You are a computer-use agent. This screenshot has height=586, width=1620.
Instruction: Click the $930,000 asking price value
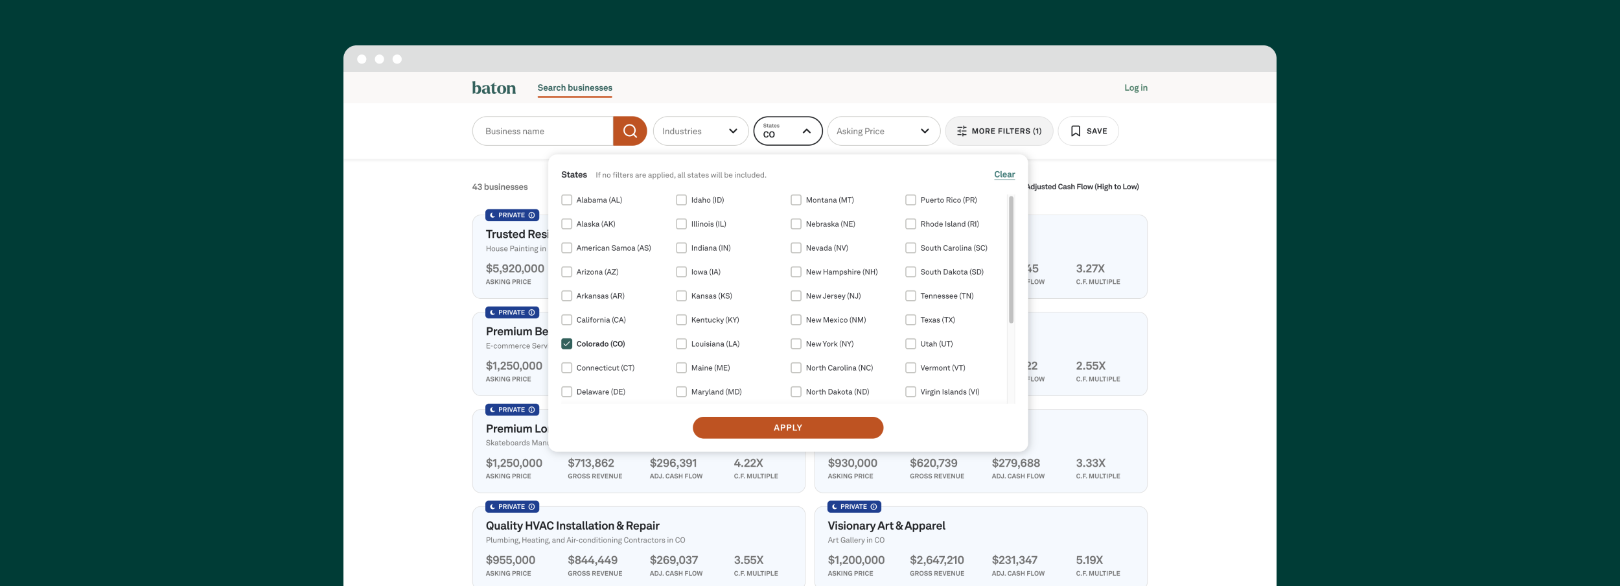(x=852, y=463)
